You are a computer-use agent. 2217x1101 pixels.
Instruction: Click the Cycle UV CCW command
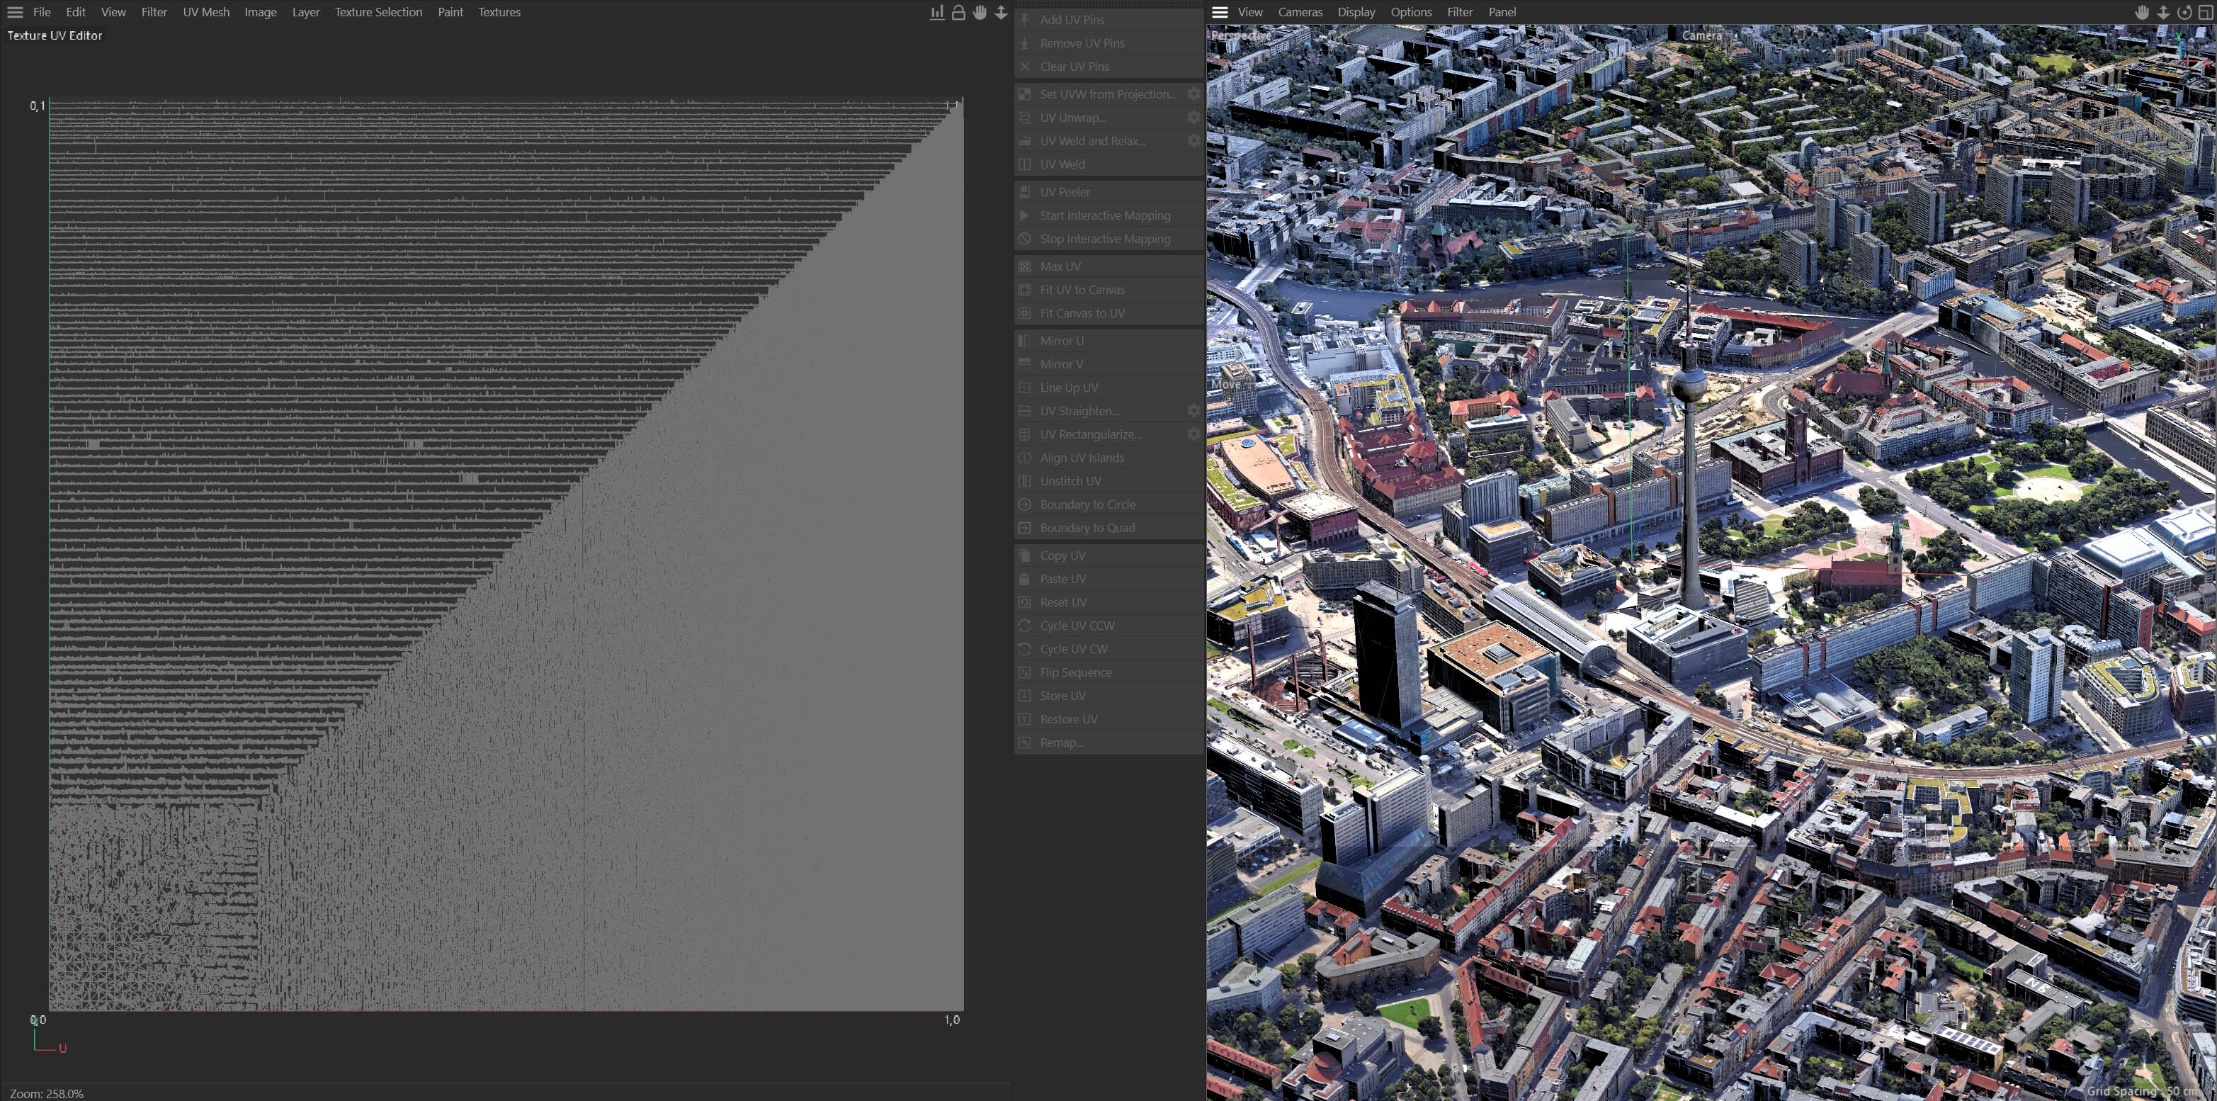pyautogui.click(x=1108, y=626)
